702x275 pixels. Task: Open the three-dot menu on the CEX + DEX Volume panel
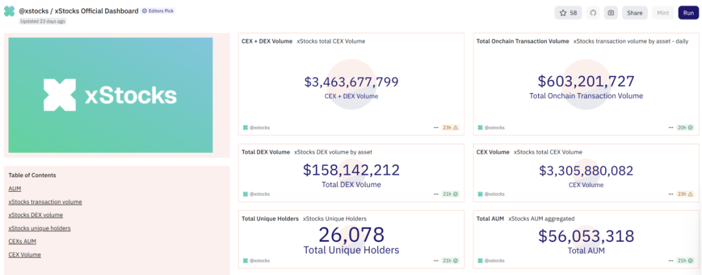(436, 128)
